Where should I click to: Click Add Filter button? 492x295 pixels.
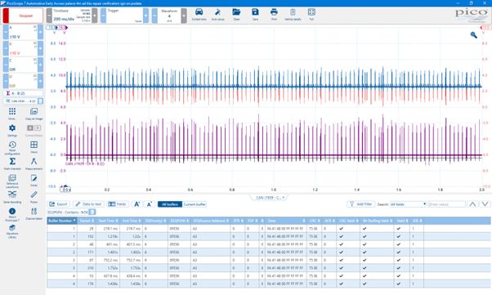click(361, 204)
